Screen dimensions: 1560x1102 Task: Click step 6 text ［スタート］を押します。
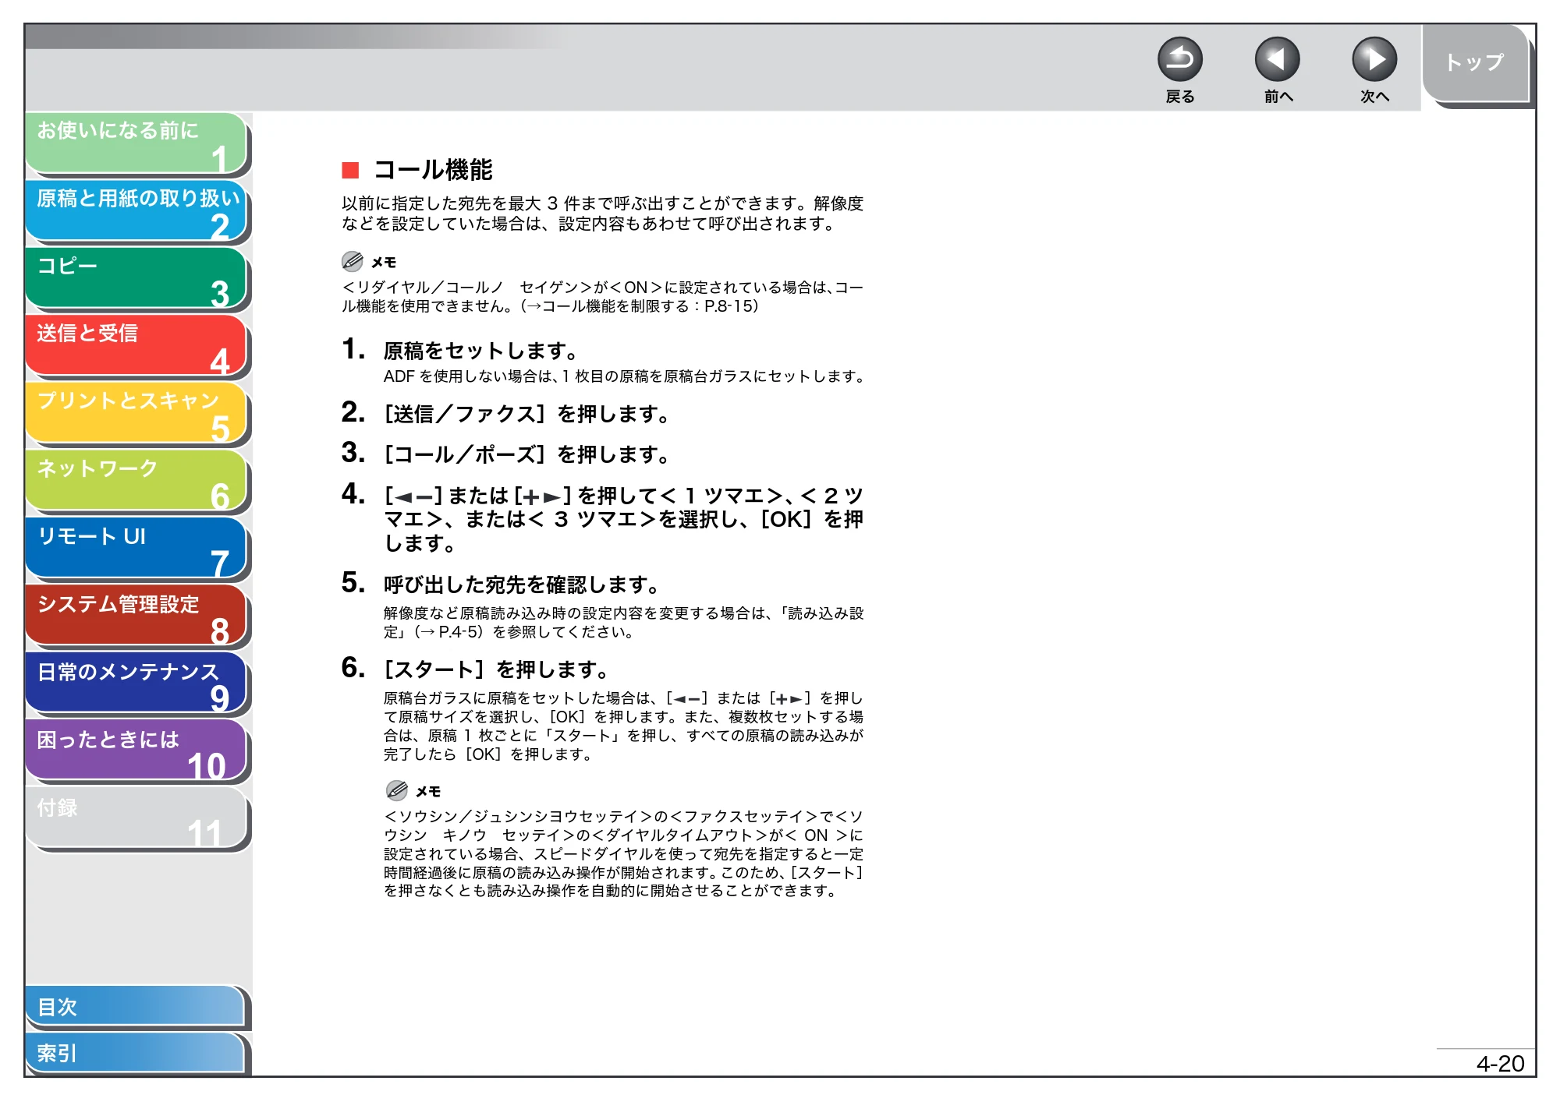[496, 669]
